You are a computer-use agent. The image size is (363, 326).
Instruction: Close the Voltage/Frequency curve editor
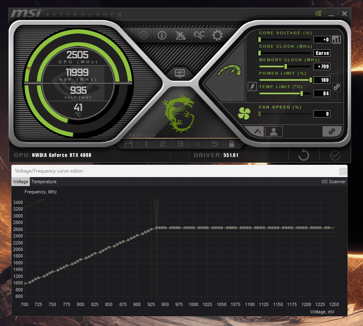343,171
